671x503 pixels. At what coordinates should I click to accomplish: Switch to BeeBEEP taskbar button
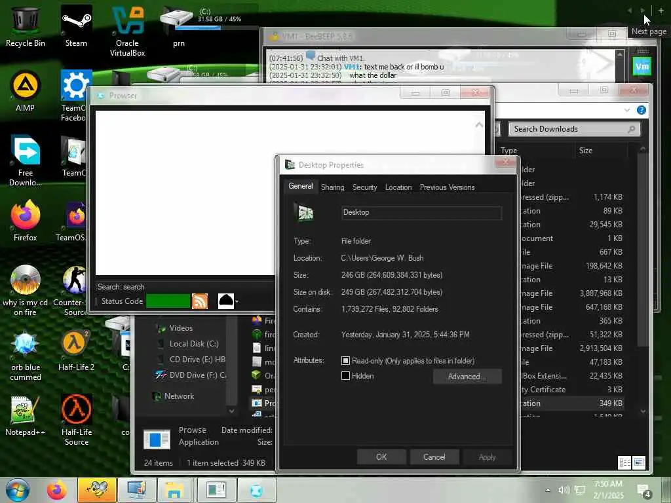click(97, 490)
